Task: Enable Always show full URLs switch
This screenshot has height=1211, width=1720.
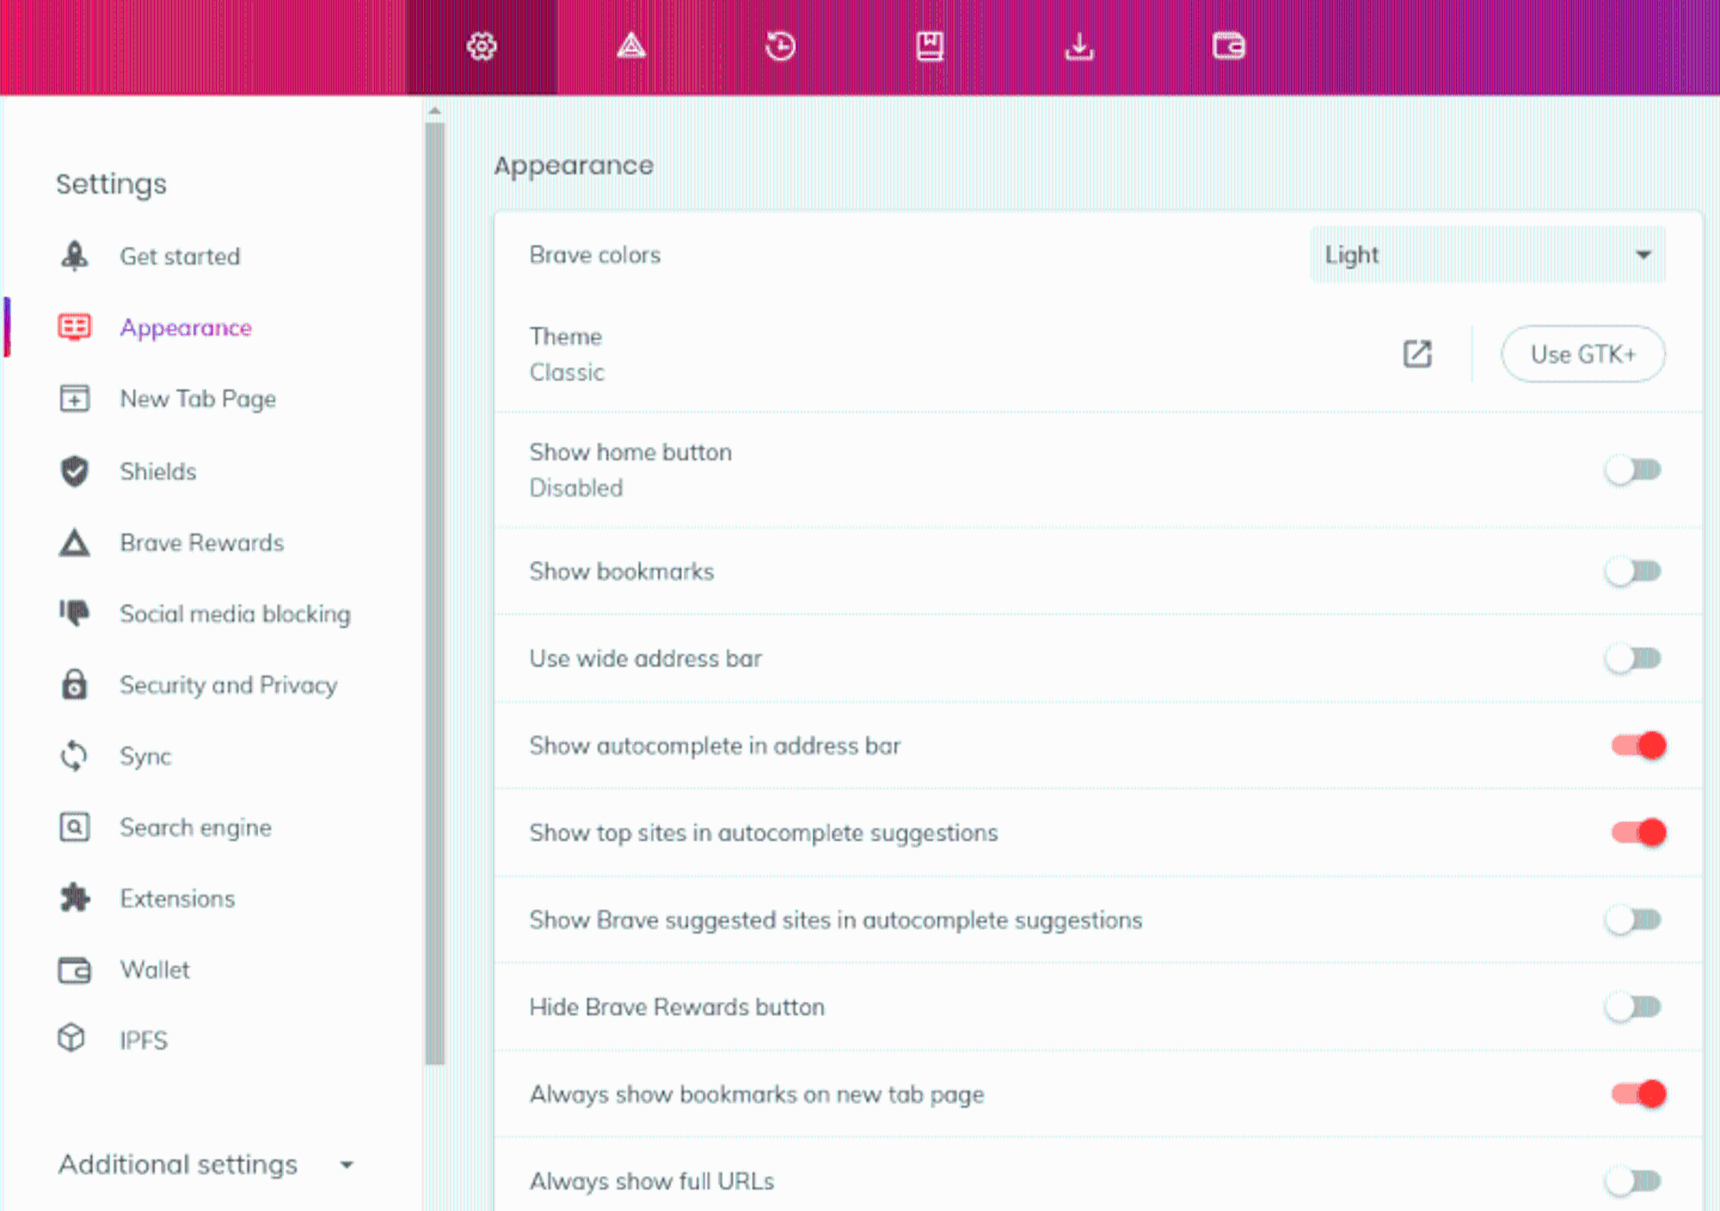Action: 1633,1181
